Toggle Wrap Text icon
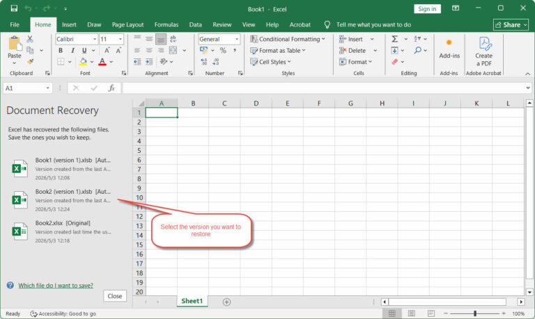535x319 pixels. pos(173,39)
